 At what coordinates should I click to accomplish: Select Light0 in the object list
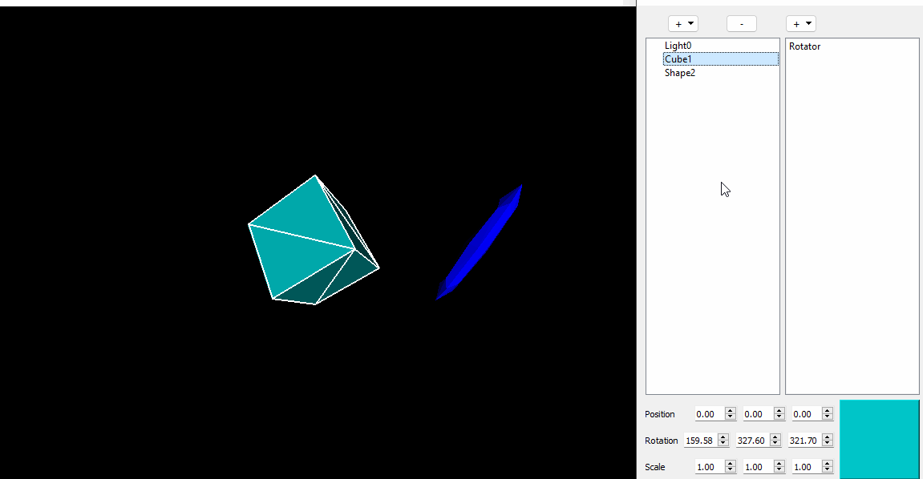point(678,46)
